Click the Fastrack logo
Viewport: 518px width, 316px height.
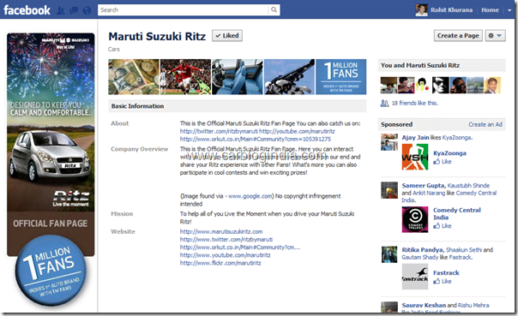click(x=415, y=277)
